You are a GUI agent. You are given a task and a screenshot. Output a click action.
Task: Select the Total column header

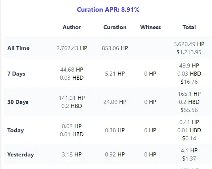tap(189, 27)
